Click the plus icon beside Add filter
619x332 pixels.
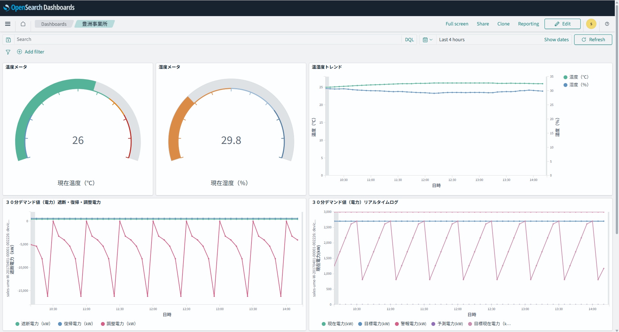tap(19, 52)
